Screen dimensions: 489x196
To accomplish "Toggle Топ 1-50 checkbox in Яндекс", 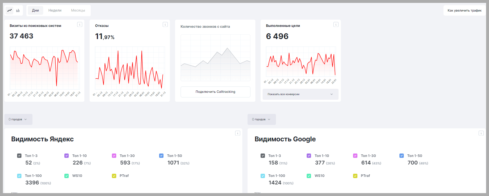I will click(x=161, y=156).
